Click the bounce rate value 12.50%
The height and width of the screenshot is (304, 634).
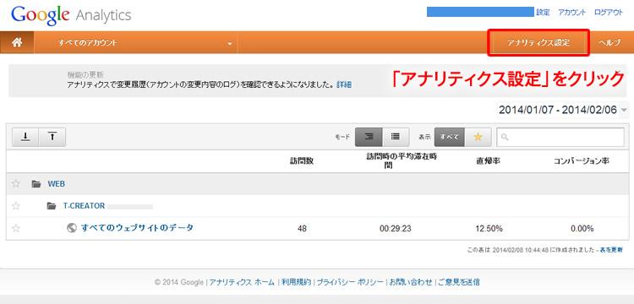(x=489, y=229)
